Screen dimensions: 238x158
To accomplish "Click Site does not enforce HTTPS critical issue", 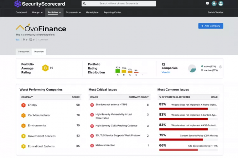I will click(x=112, y=105).
